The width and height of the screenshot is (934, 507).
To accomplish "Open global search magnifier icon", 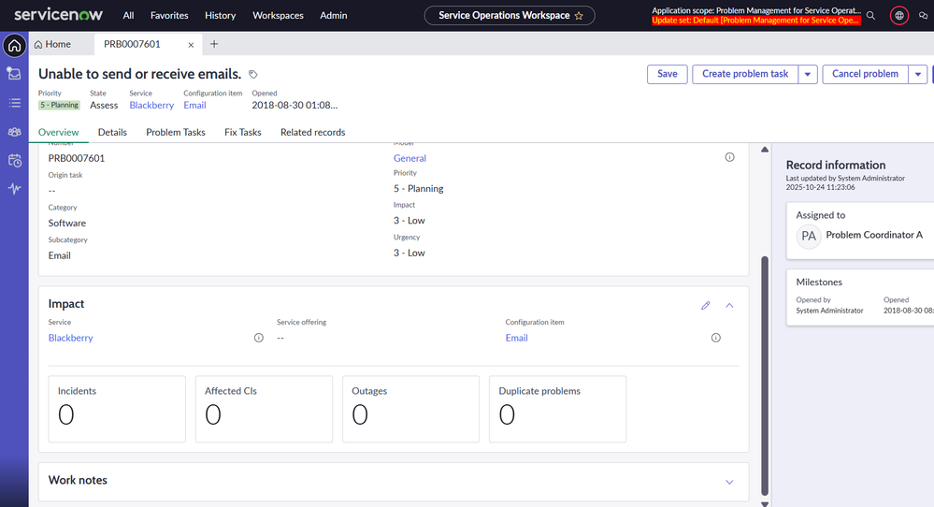I will click(x=870, y=16).
